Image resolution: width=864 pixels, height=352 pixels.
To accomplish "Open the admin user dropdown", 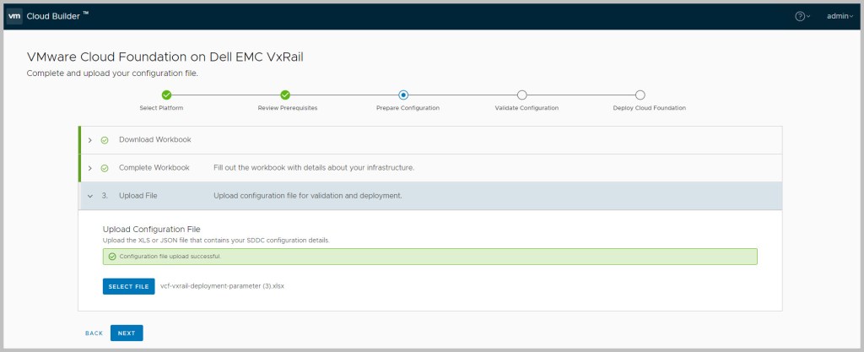I will pyautogui.click(x=840, y=17).
